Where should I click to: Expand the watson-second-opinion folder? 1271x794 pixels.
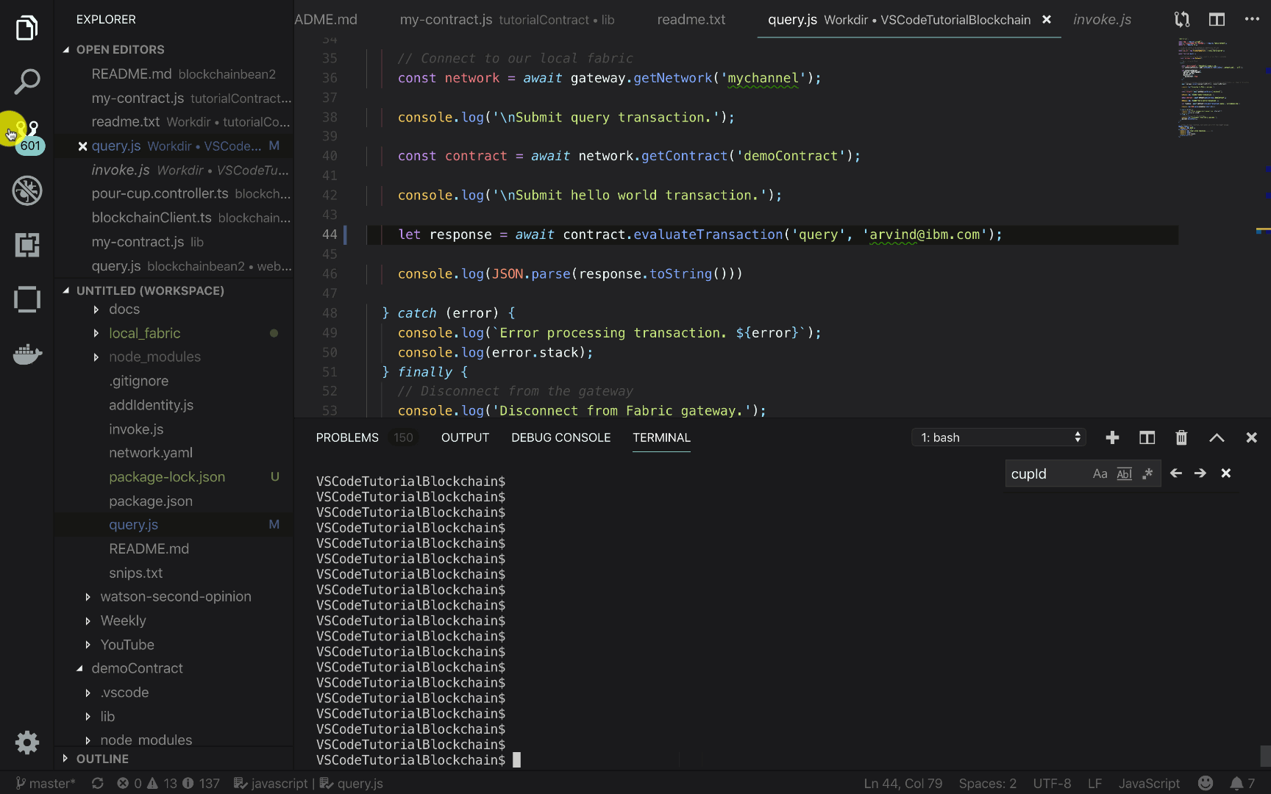pyautogui.click(x=175, y=596)
